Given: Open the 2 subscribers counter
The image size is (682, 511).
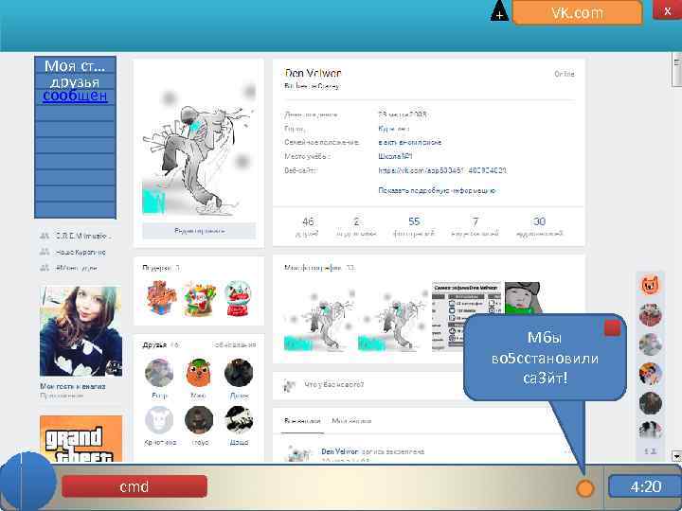Looking at the screenshot, I should 356,227.
